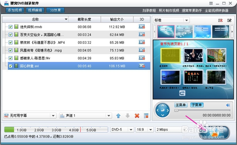
Task: Click the 3D column header
Action: click(142, 19)
